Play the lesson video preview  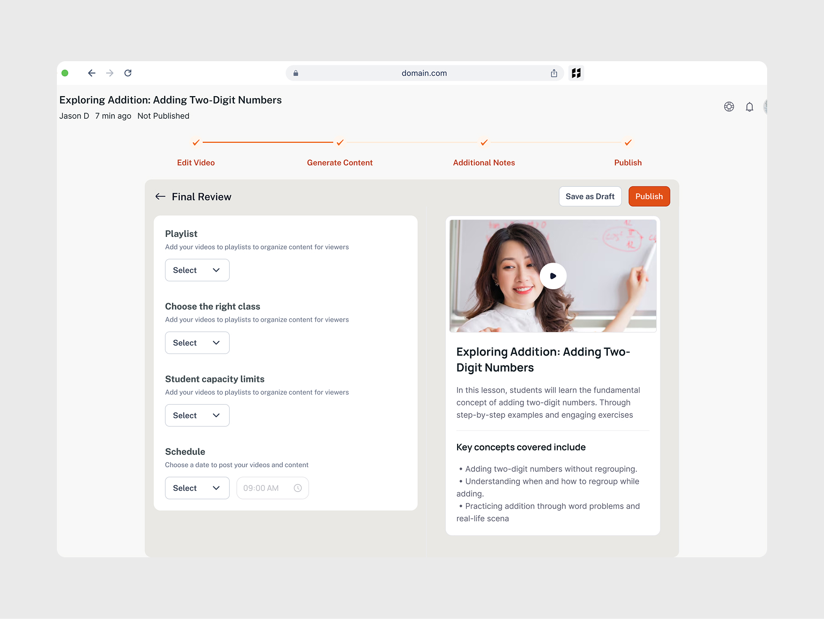[553, 276]
